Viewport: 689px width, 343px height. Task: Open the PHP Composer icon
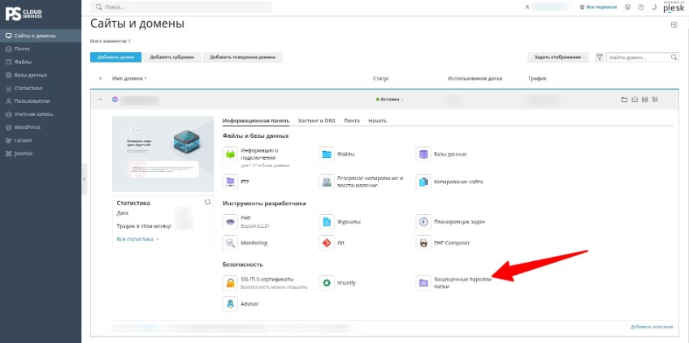tap(423, 242)
